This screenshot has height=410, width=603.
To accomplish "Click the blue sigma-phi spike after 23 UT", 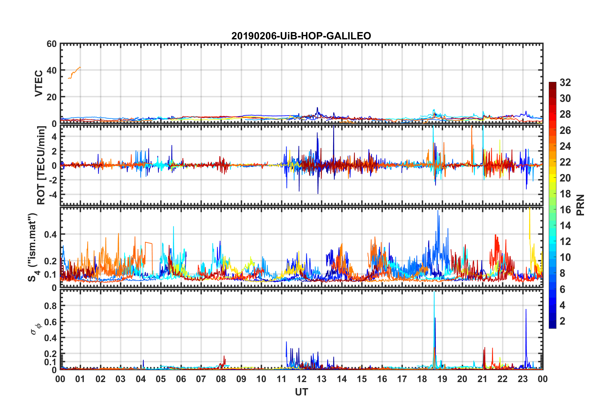I will (x=526, y=338).
